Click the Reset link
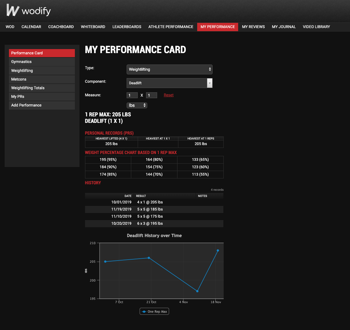 (x=169, y=95)
